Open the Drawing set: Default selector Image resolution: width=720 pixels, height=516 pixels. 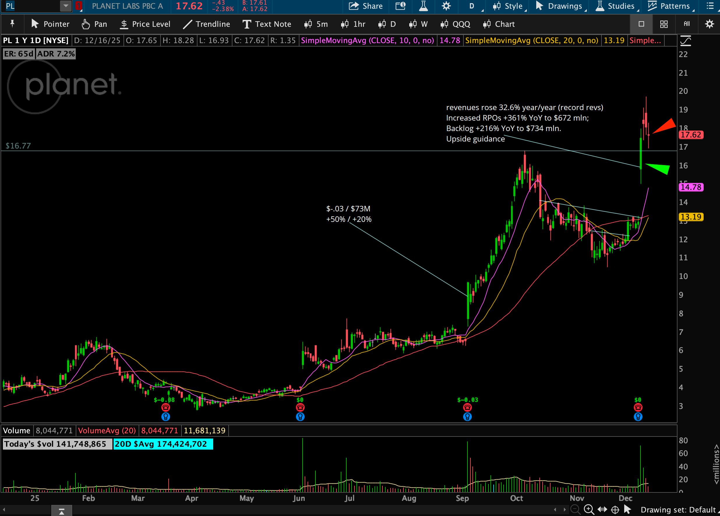pyautogui.click(x=679, y=510)
